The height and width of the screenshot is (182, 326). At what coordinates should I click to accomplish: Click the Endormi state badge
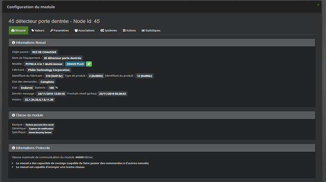pyautogui.click(x=27, y=87)
